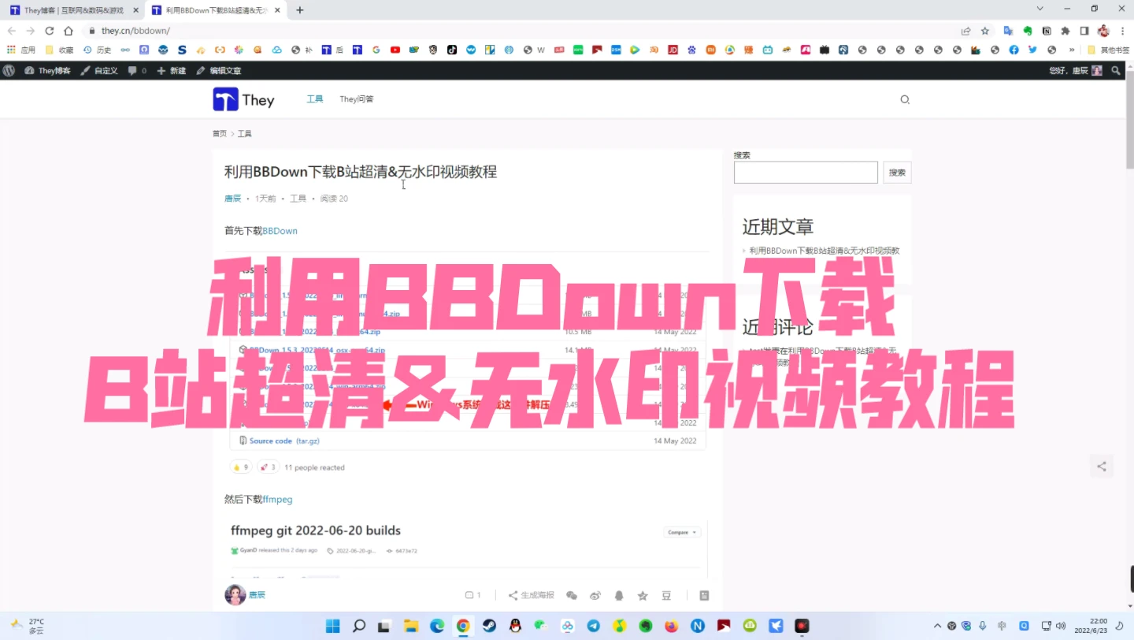Screen dimensions: 1134x640
Task: Click 自定义 in the admin bar
Action: tap(99, 70)
